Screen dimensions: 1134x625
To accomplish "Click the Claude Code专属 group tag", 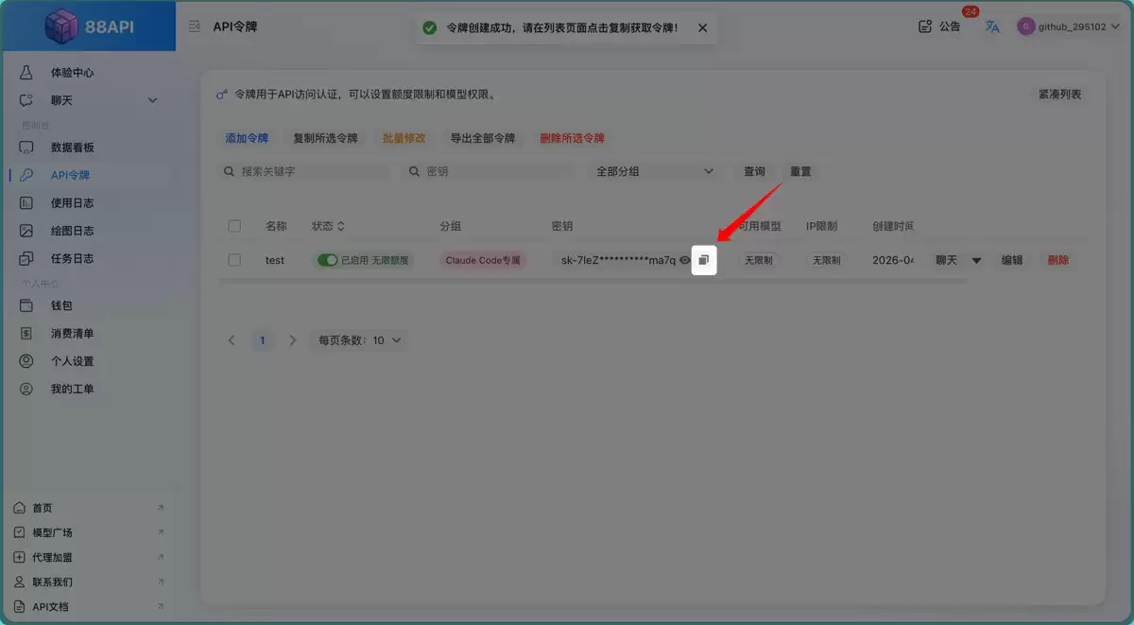I will click(483, 260).
